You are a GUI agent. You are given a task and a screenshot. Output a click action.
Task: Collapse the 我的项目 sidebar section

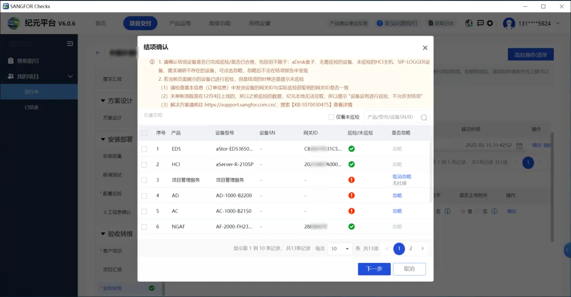(70, 76)
